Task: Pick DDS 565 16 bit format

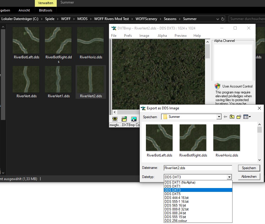Action: (x=198, y=205)
